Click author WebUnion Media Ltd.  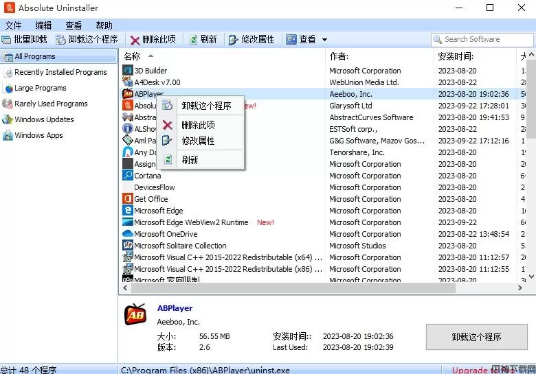tap(364, 82)
